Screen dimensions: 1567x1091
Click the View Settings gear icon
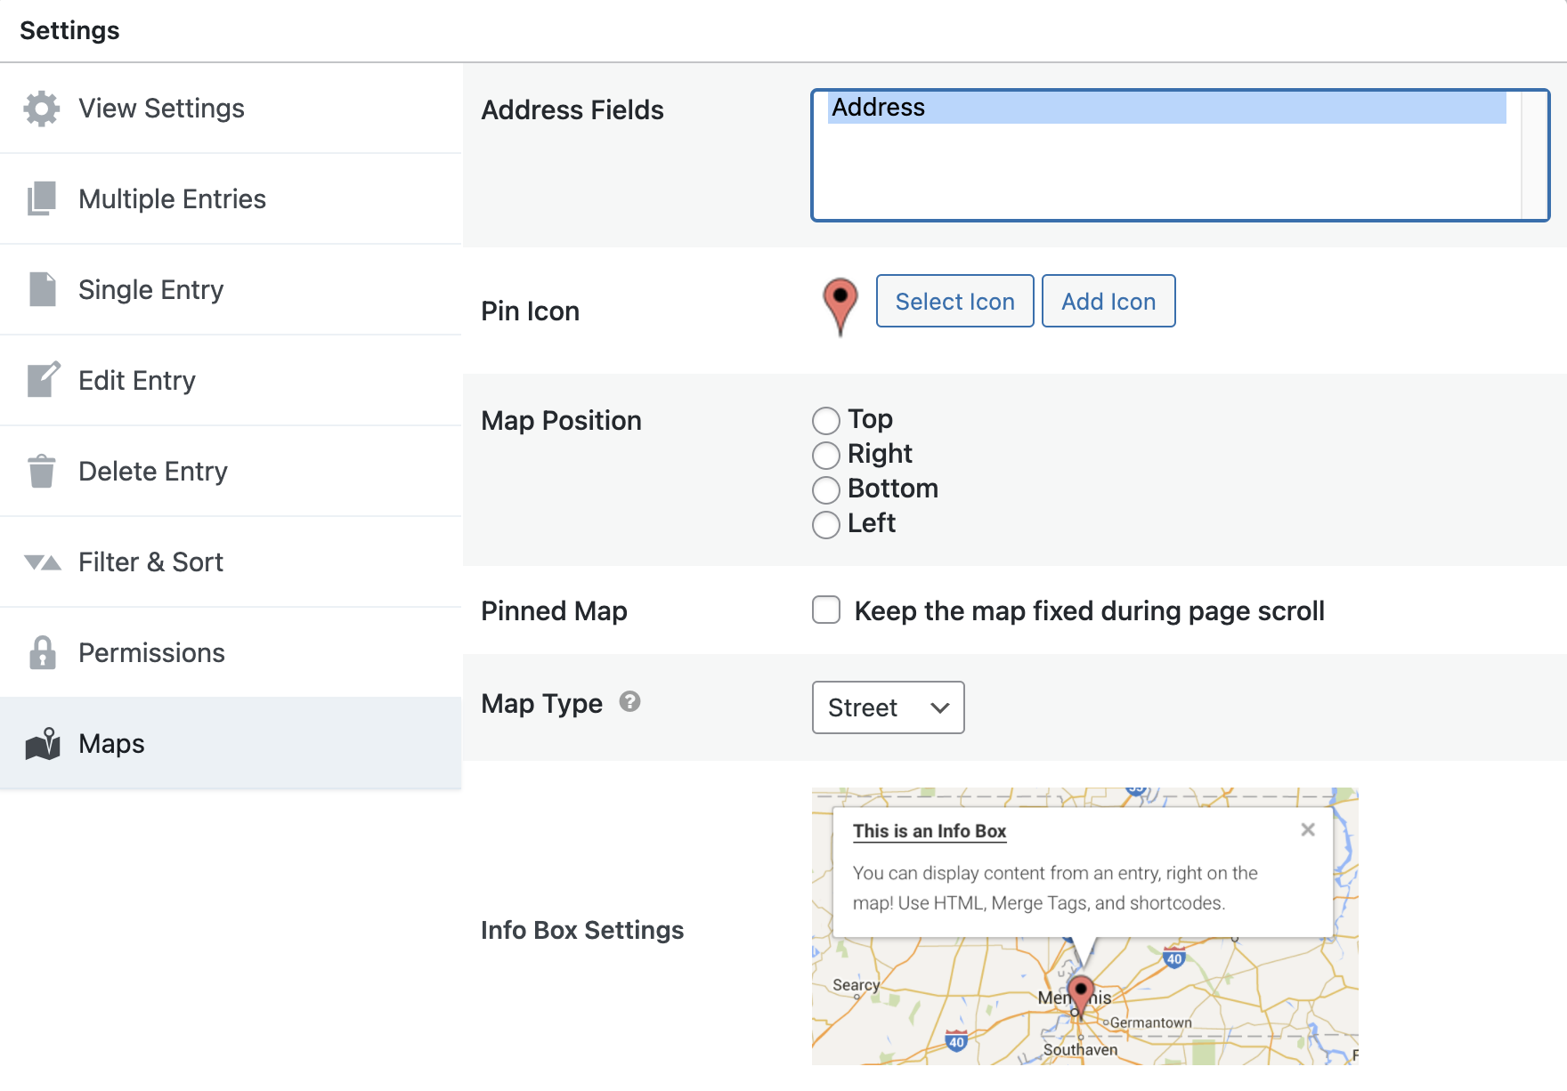pyautogui.click(x=42, y=109)
